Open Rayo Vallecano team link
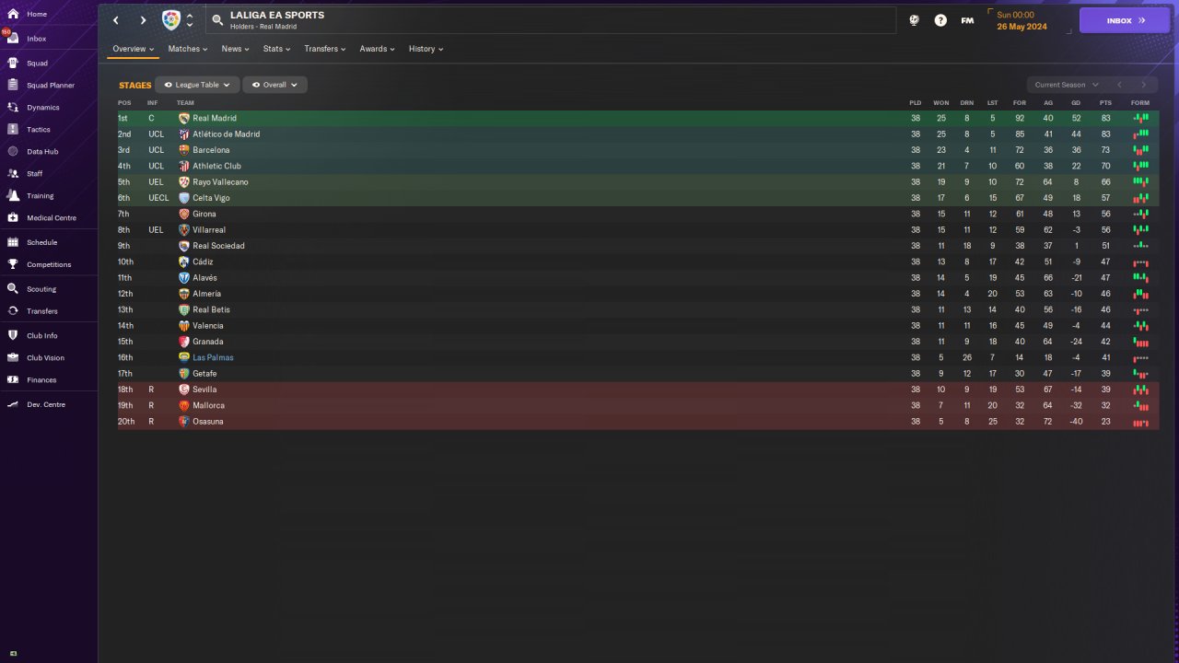The height and width of the screenshot is (663, 1179). (220, 182)
